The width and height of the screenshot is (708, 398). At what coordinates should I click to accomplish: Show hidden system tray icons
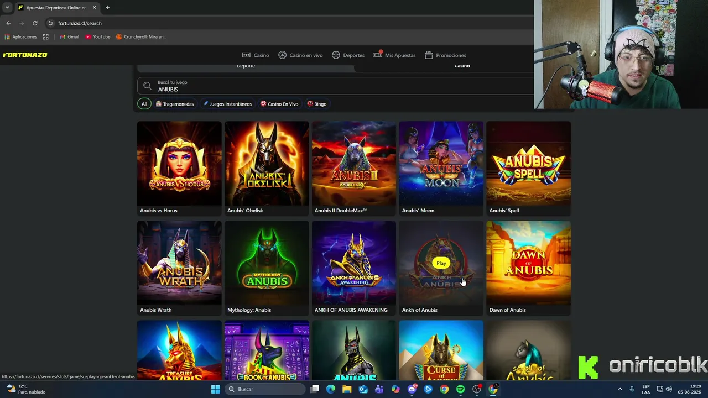tap(620, 389)
